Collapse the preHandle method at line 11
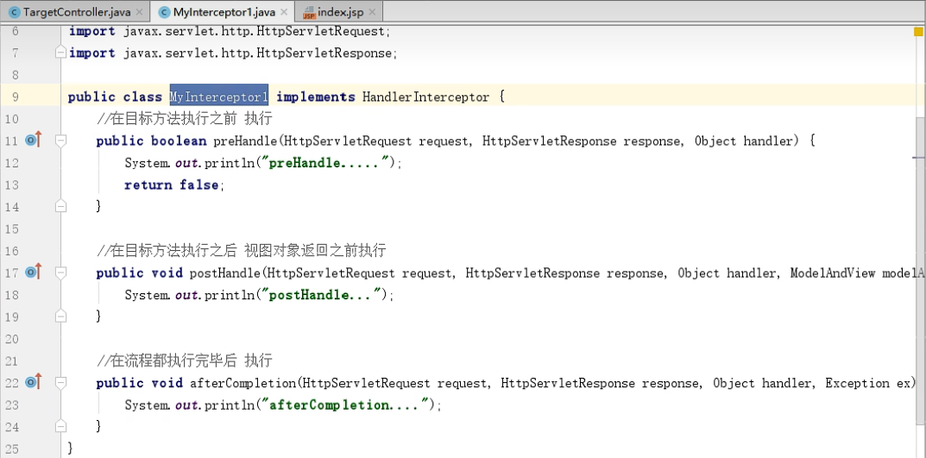The image size is (926, 458). [60, 141]
